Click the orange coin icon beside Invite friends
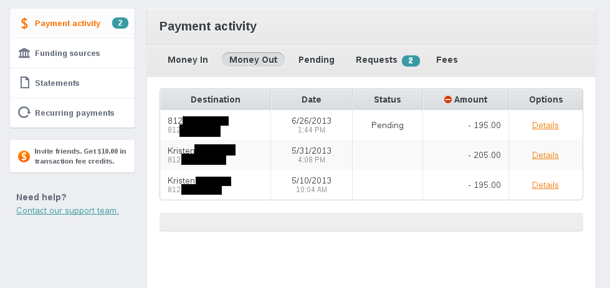The image size is (610, 288). (x=24, y=156)
